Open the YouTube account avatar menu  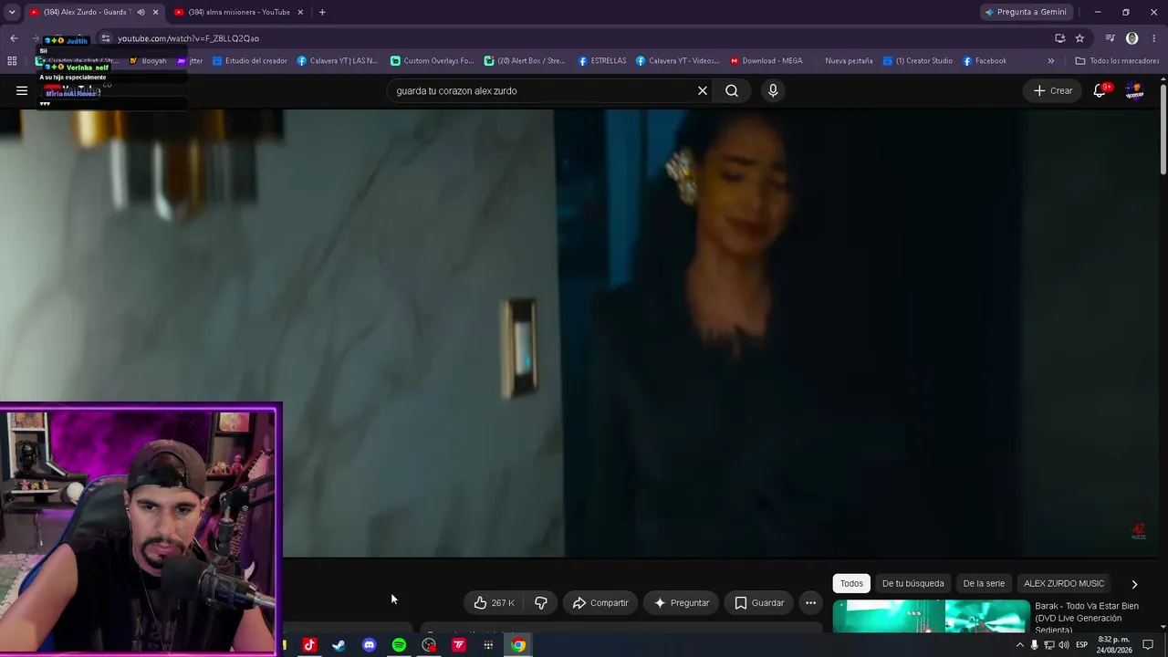click(x=1134, y=90)
